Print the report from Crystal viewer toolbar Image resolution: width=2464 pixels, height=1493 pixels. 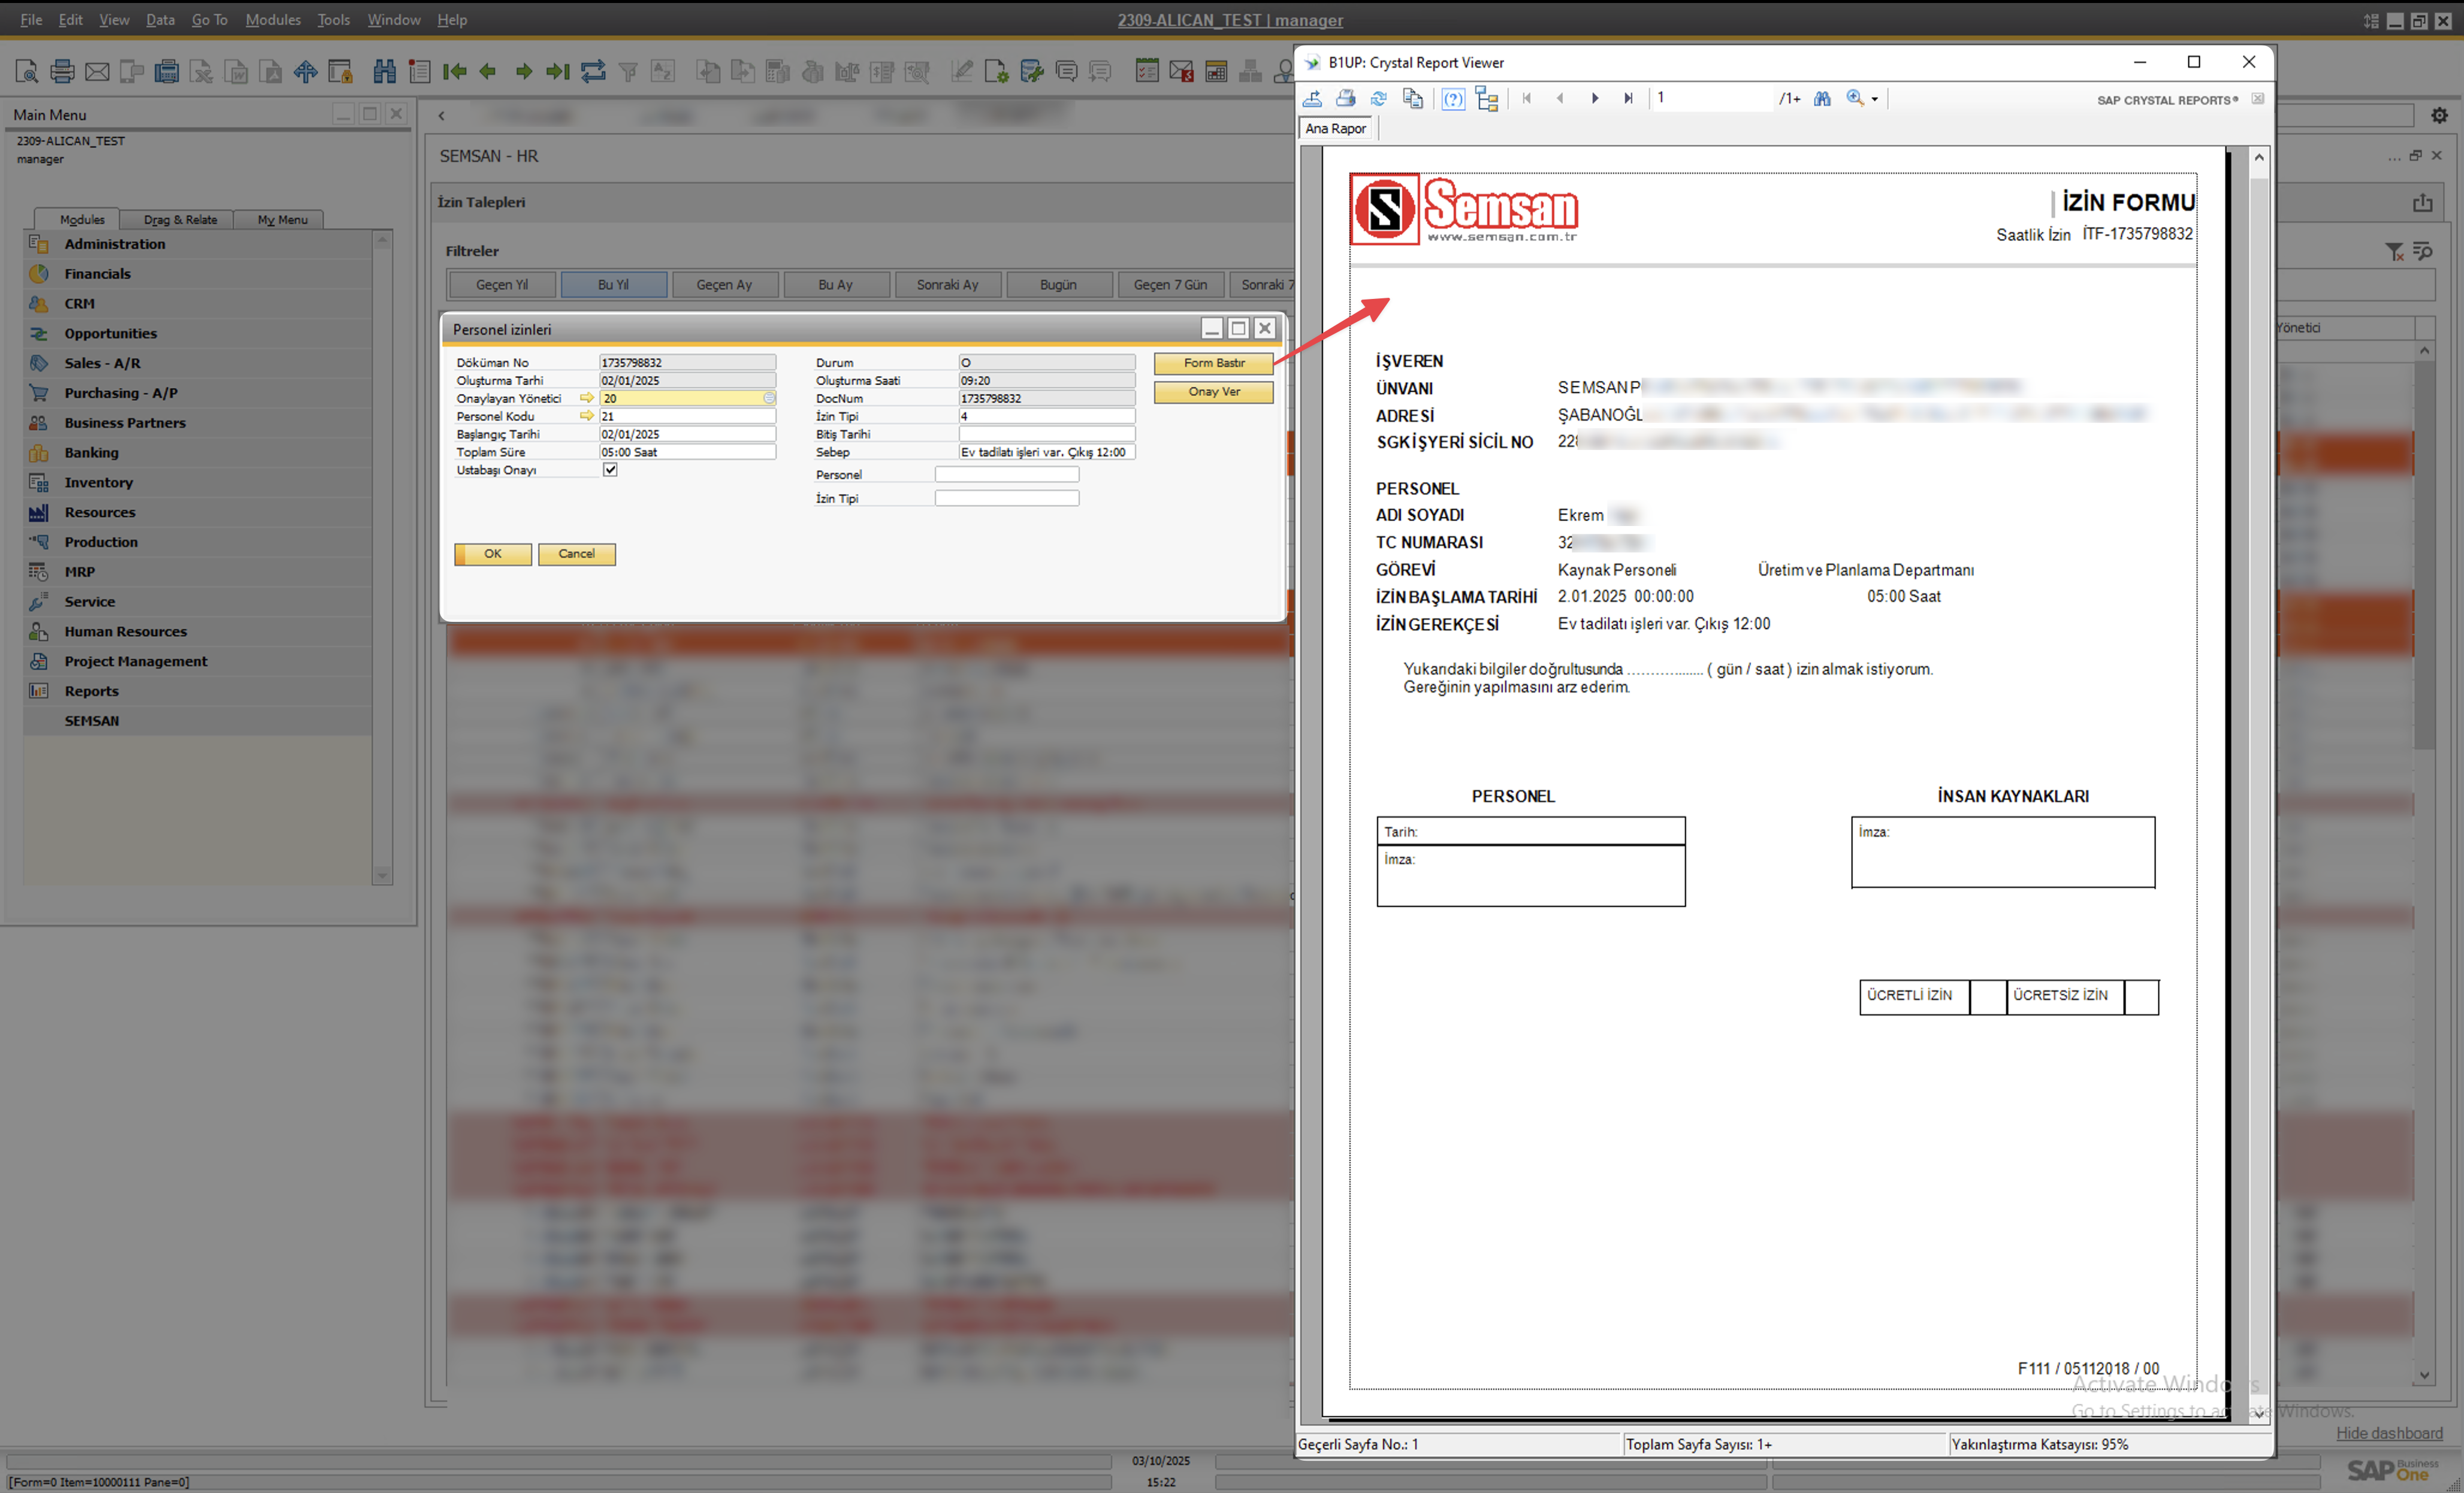1346,98
